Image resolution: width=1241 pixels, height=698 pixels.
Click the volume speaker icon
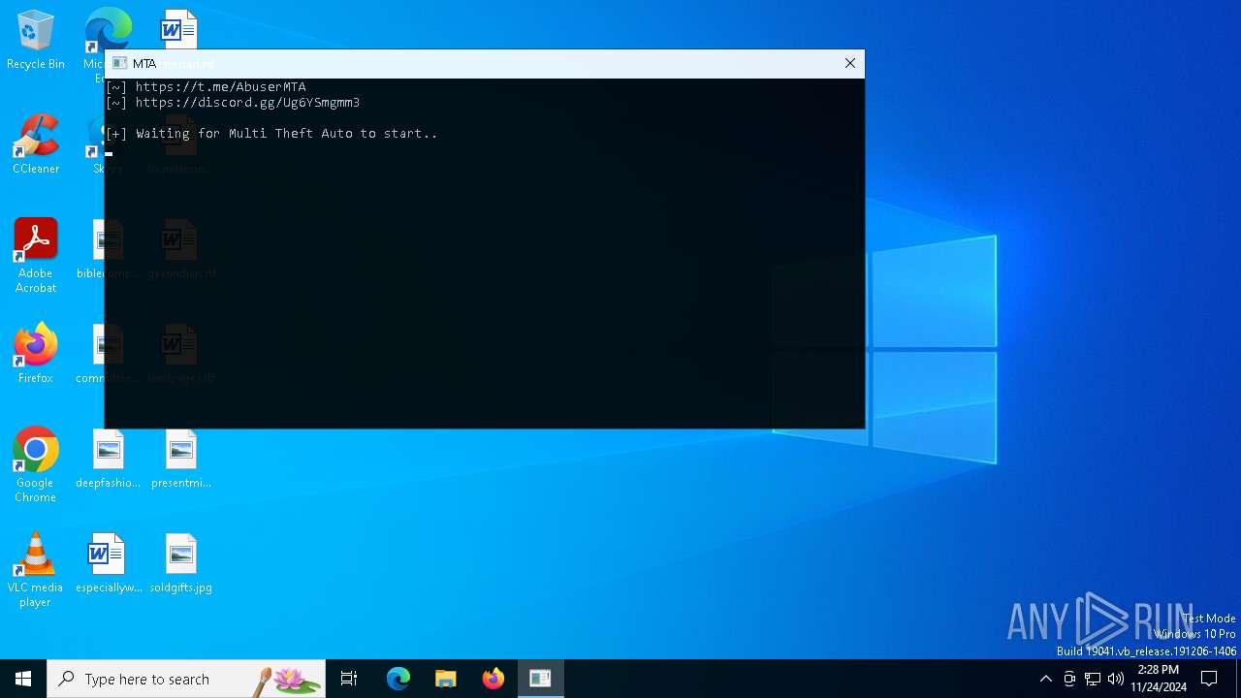[1116, 679]
